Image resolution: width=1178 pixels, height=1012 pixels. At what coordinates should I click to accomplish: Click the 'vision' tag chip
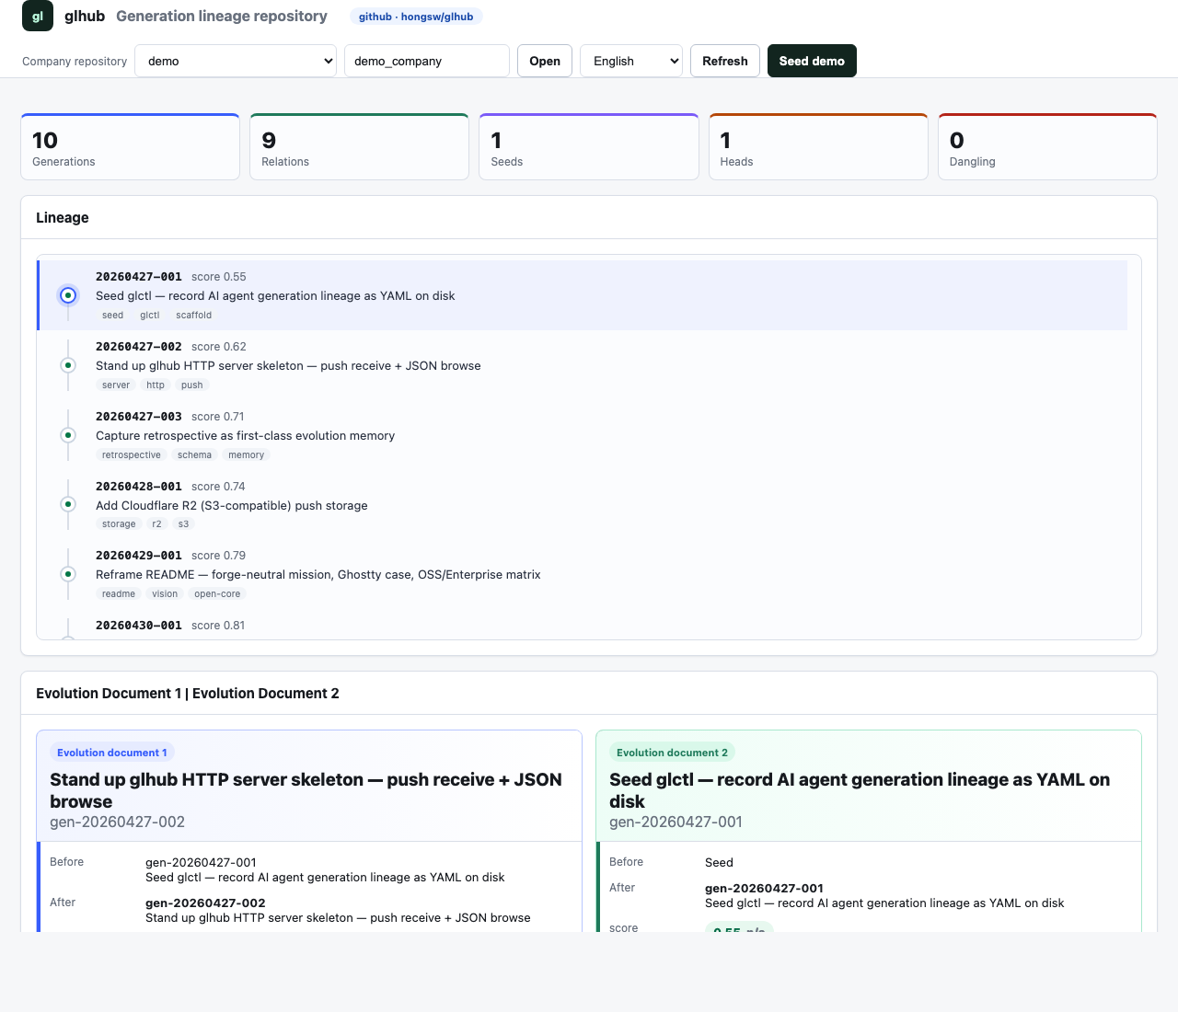[x=165, y=594]
